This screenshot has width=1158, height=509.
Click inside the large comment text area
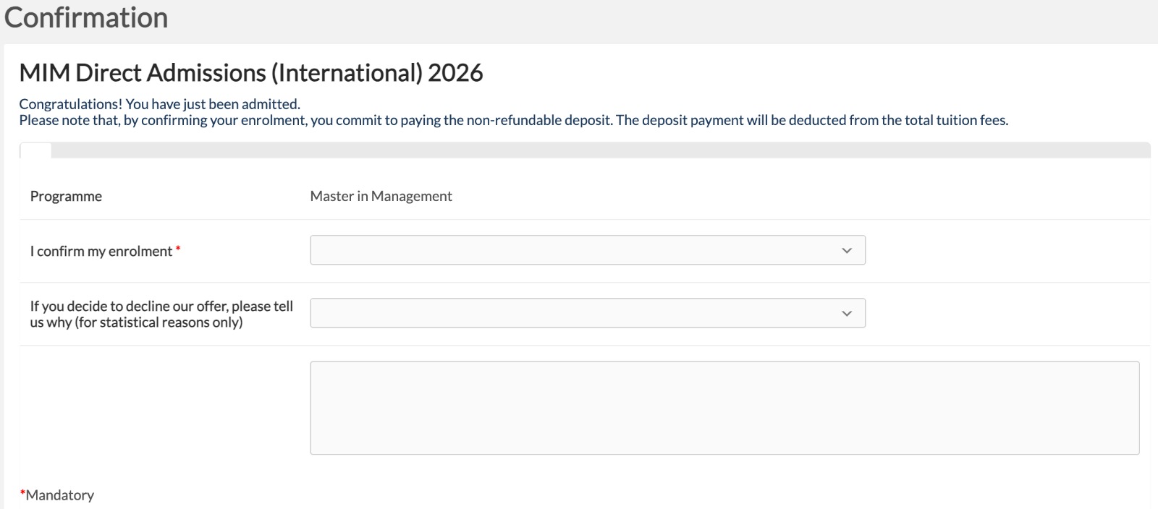(724, 408)
